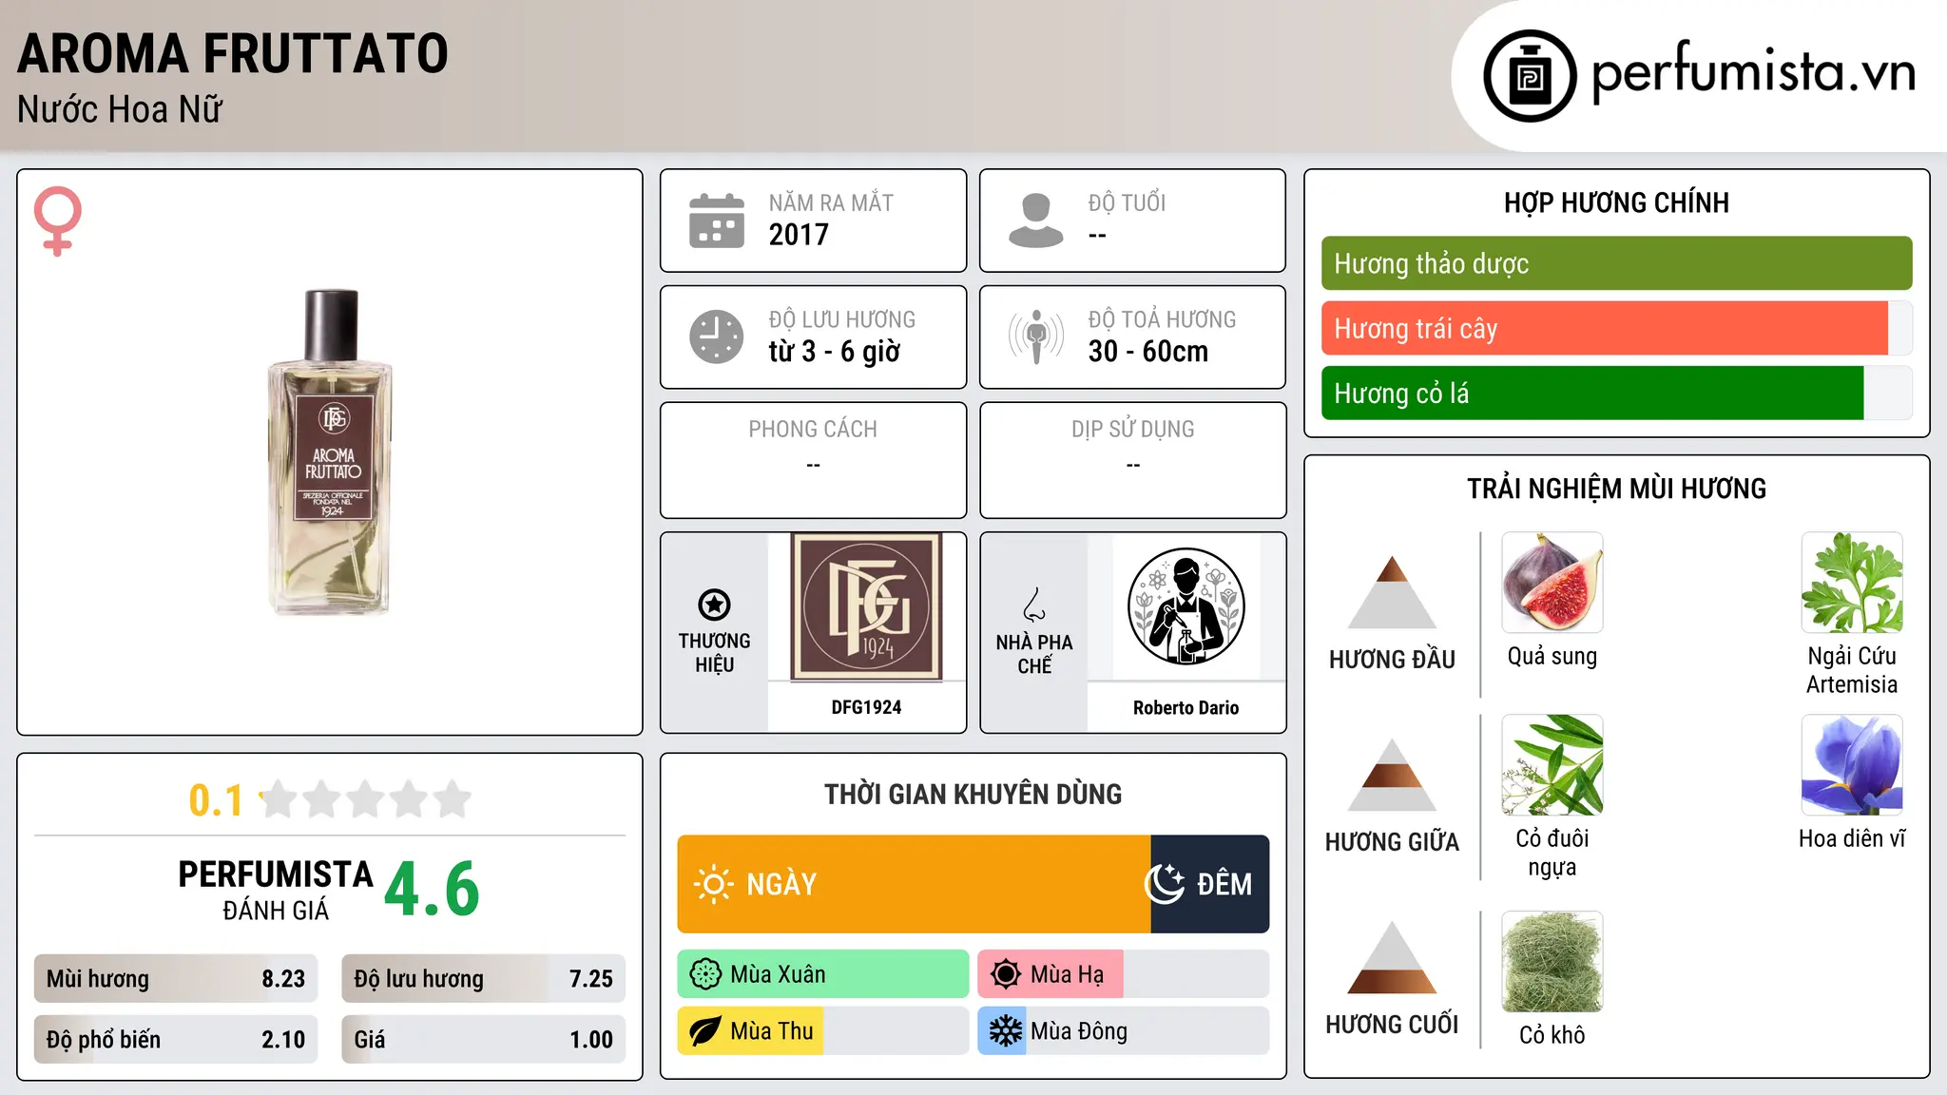Open the Aroma Fruttato bottle image

coord(331,452)
